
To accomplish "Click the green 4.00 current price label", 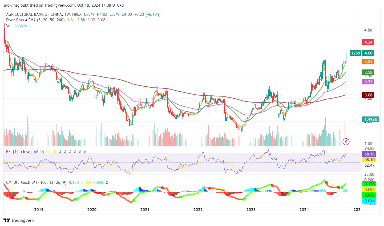I will pyautogui.click(x=368, y=53).
